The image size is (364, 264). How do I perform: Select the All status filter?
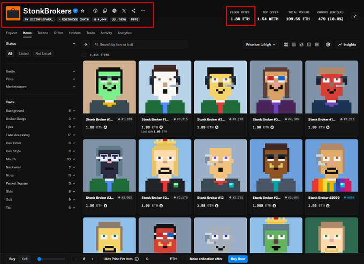point(10,53)
